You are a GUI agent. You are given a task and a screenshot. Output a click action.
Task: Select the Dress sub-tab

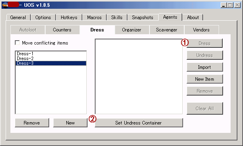[97, 30]
